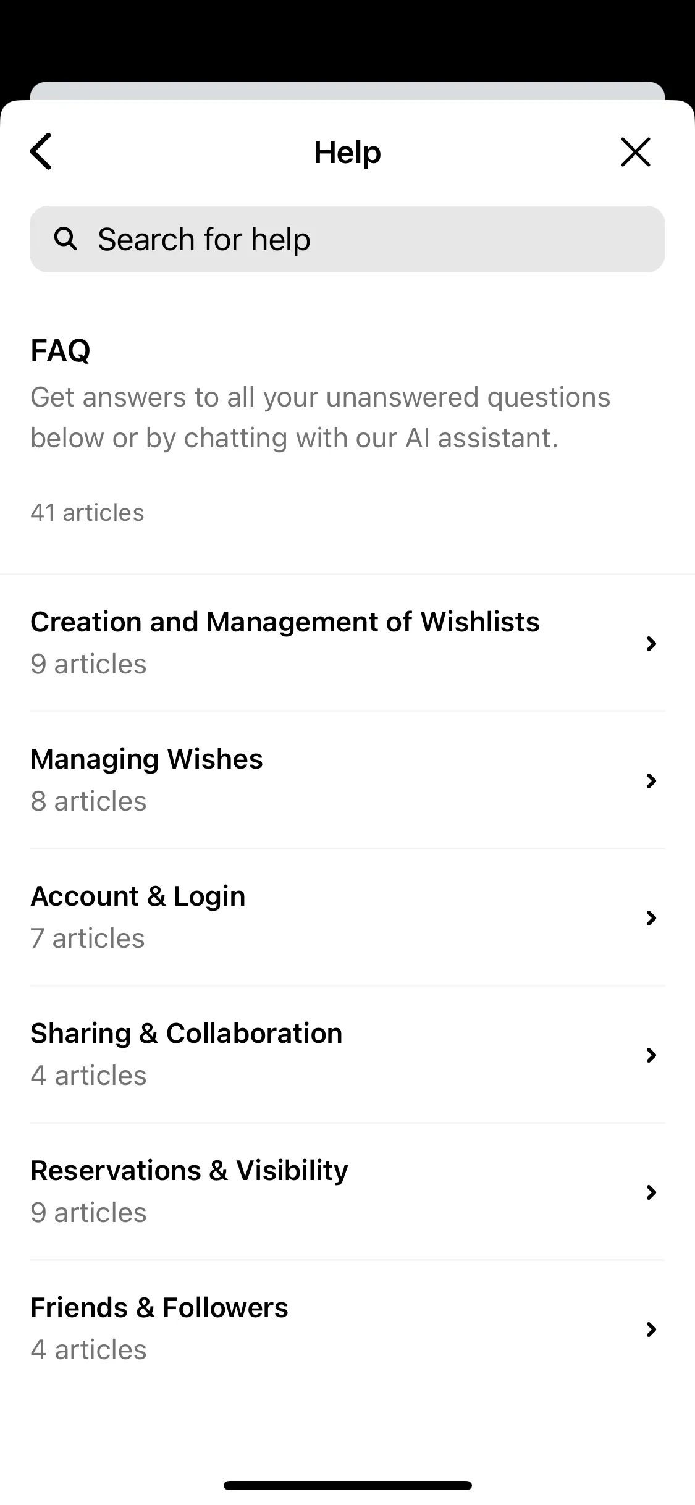
Task: Tap chevron next to Managing Wishes
Action: coord(651,781)
